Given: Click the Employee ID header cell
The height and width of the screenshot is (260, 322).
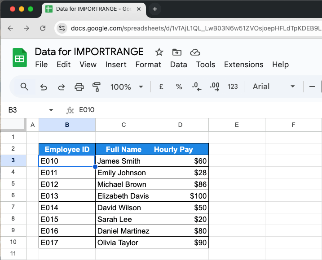Looking at the screenshot, I should coord(67,149).
